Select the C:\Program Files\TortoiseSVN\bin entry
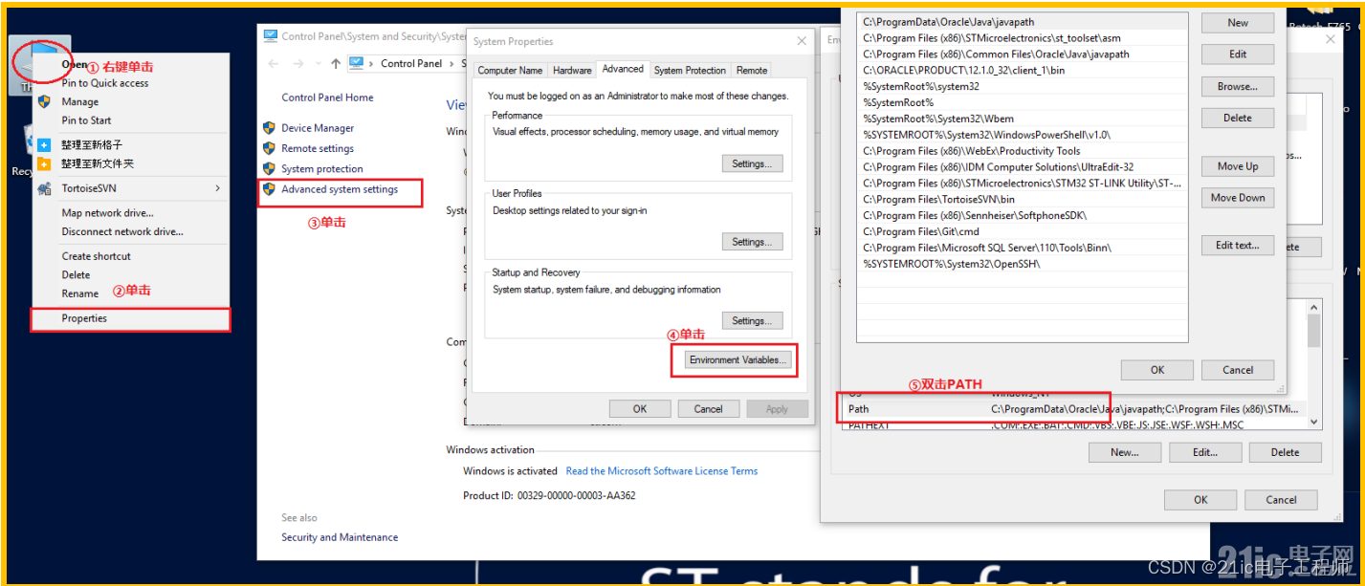 [1023, 200]
